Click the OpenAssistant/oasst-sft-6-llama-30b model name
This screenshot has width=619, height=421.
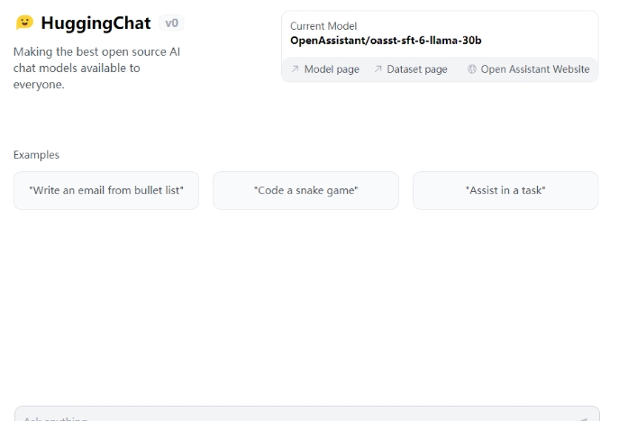[386, 41]
